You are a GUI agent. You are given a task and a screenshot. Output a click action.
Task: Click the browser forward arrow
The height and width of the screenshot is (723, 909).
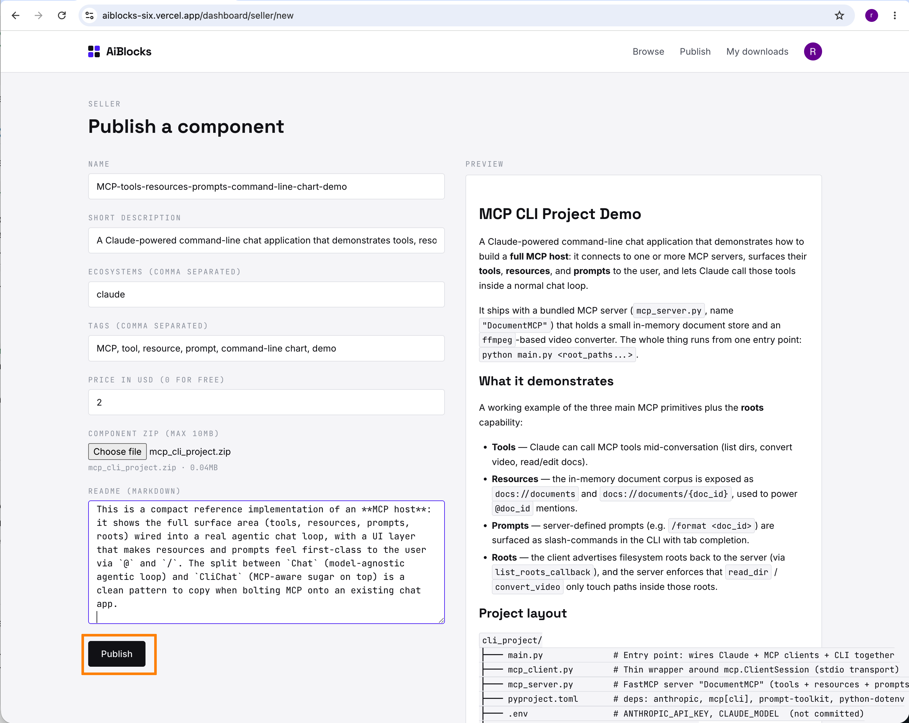coord(38,15)
